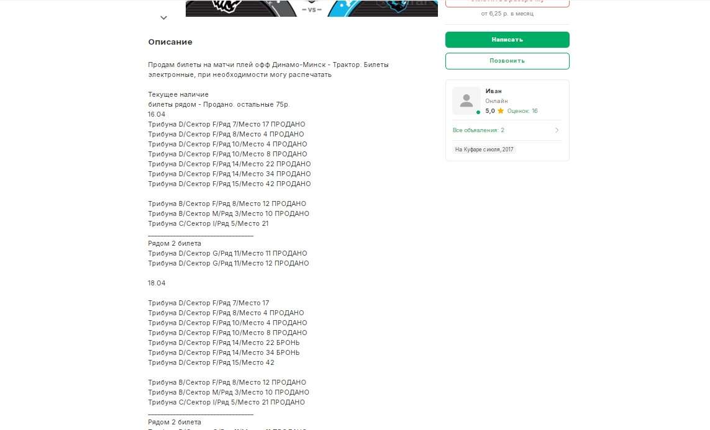
Task: Click the green online status dot
Action: [478, 112]
